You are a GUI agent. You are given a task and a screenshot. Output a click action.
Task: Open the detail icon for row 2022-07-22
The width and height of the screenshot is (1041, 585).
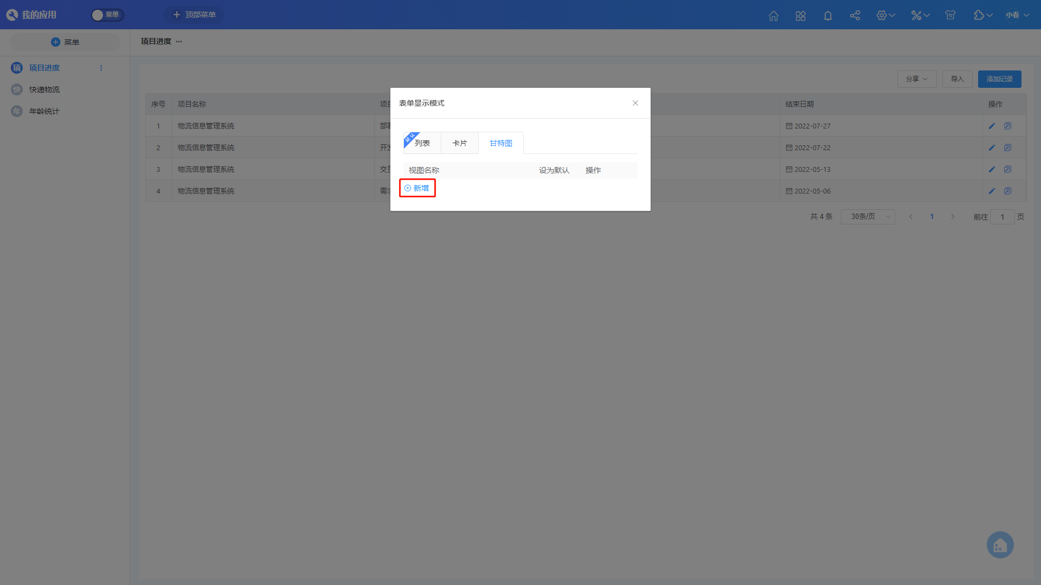1007,147
